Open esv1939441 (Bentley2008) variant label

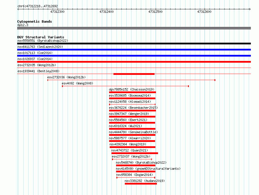tap(38, 71)
